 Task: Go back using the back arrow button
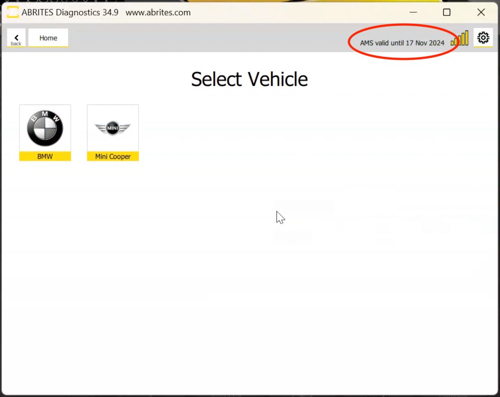coord(16,38)
